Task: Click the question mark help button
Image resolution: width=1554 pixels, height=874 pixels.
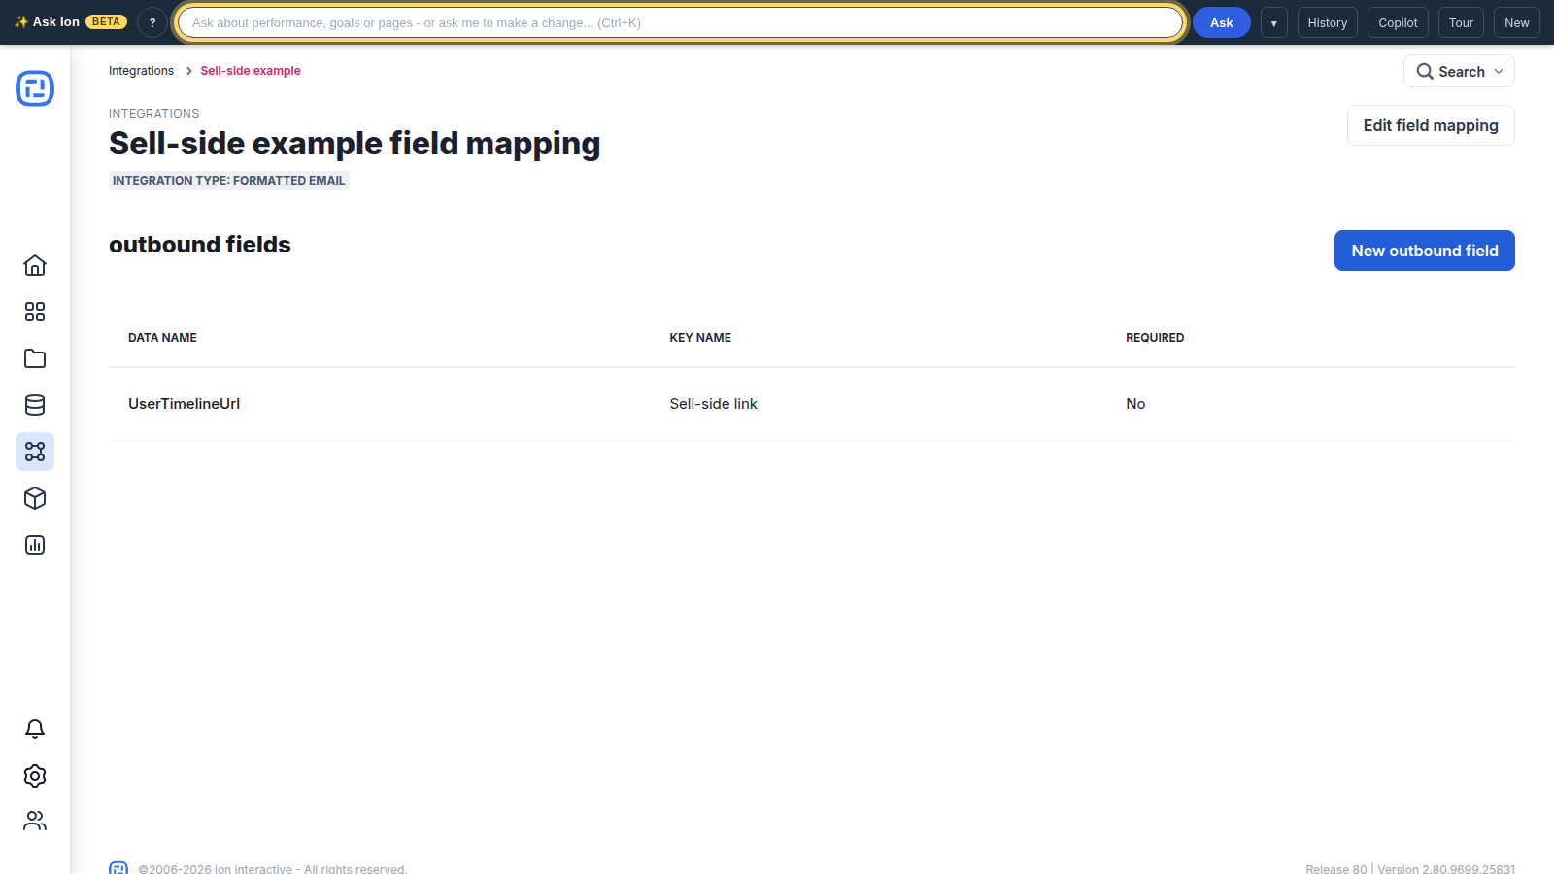Action: (x=152, y=22)
